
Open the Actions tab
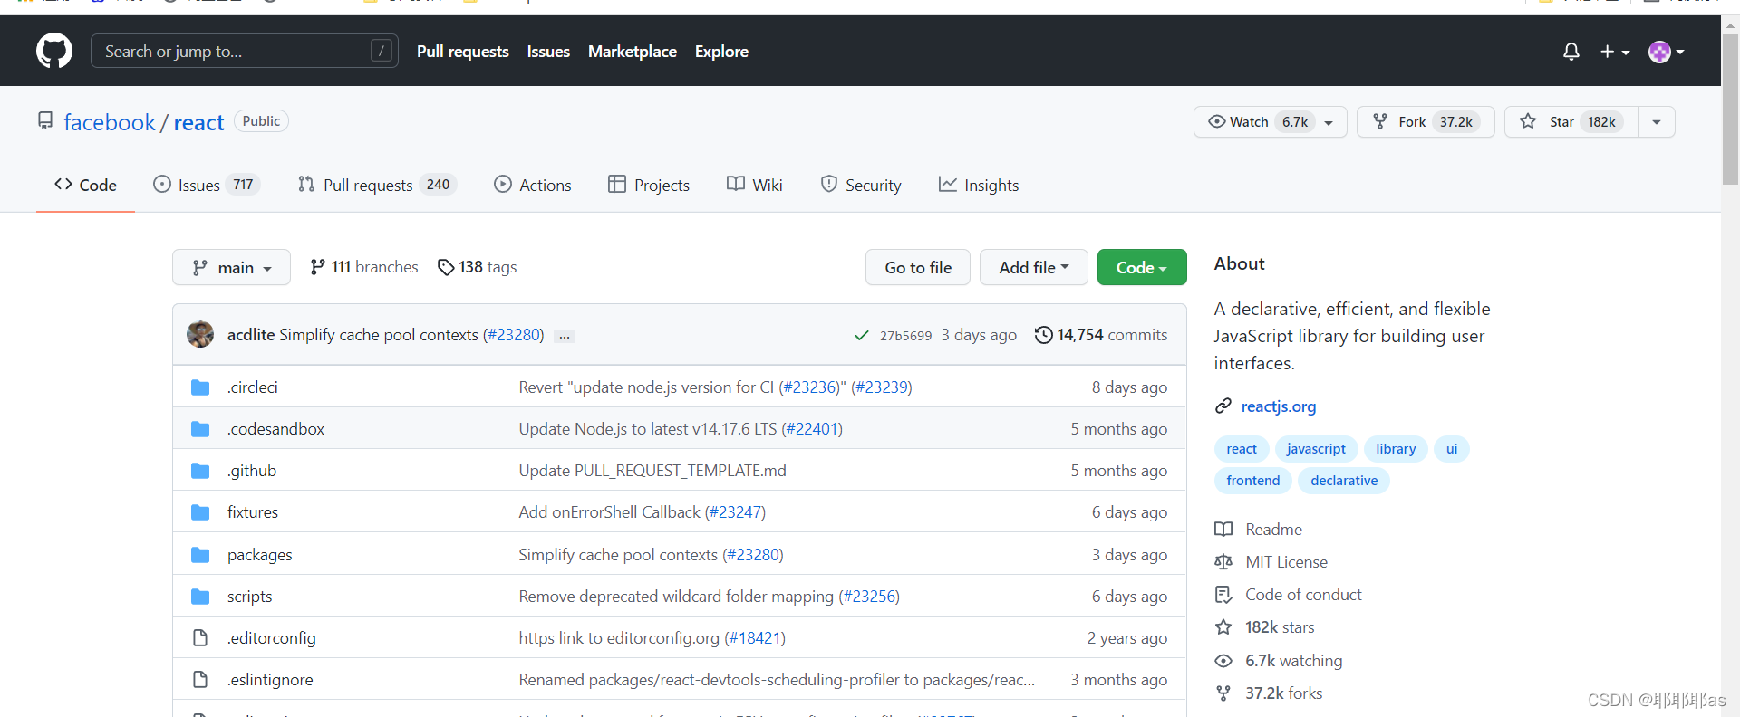point(533,185)
